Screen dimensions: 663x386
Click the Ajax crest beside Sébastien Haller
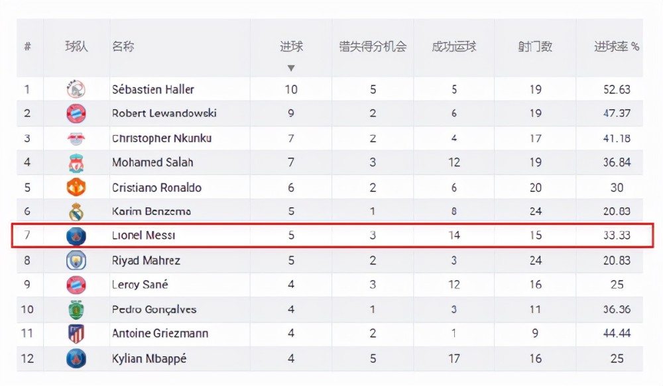pos(76,89)
